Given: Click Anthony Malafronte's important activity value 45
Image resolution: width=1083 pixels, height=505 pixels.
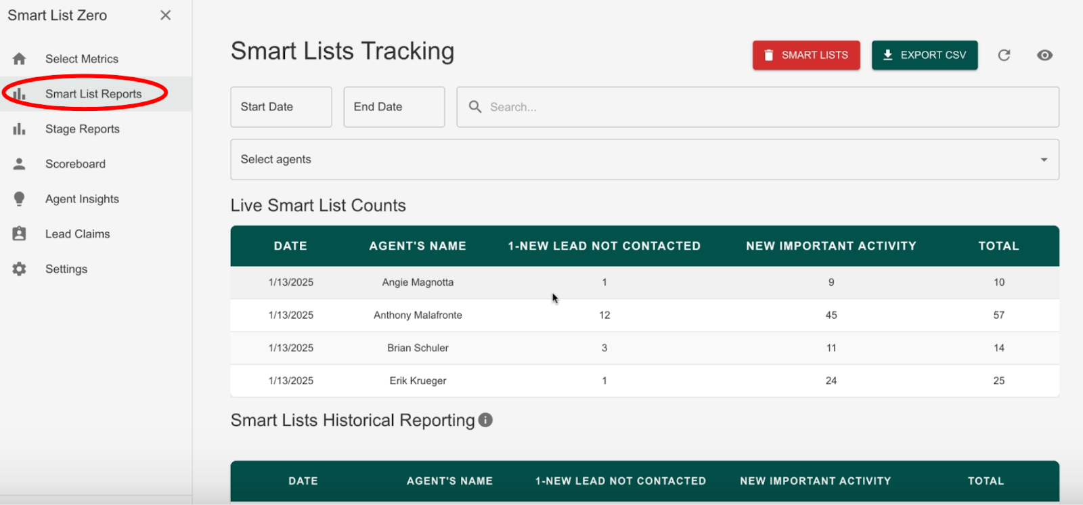Looking at the screenshot, I should pos(831,315).
